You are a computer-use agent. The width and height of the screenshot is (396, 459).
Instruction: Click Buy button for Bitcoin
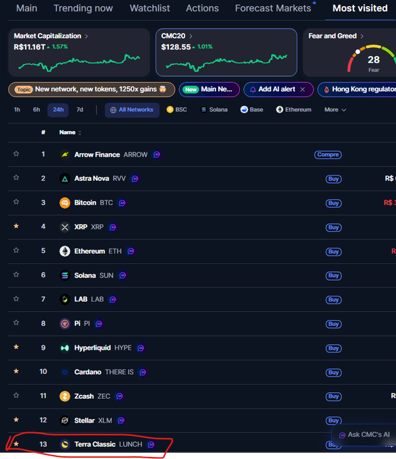coord(334,203)
